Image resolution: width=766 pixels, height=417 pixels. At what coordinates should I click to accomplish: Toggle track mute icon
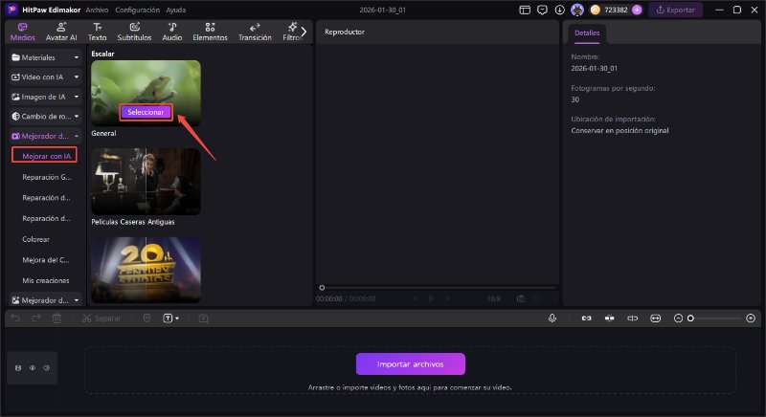pyautogui.click(x=46, y=368)
